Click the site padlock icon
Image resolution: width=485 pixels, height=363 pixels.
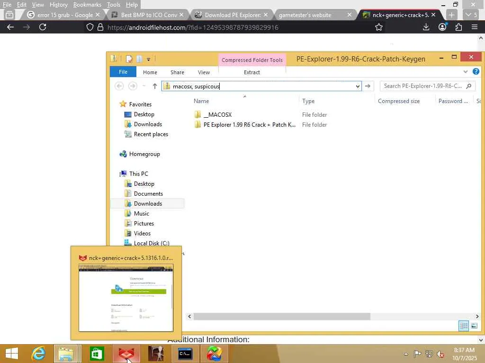click(x=100, y=27)
